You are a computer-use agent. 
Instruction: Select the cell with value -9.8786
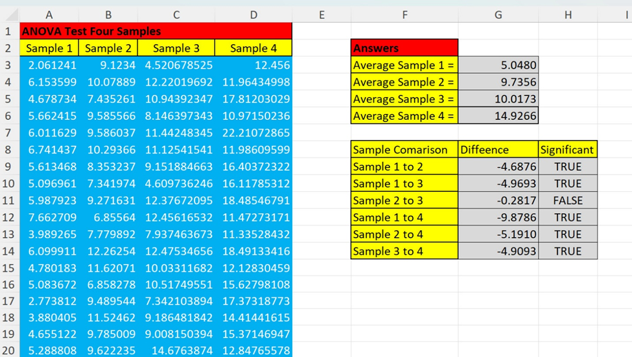tap(498, 217)
